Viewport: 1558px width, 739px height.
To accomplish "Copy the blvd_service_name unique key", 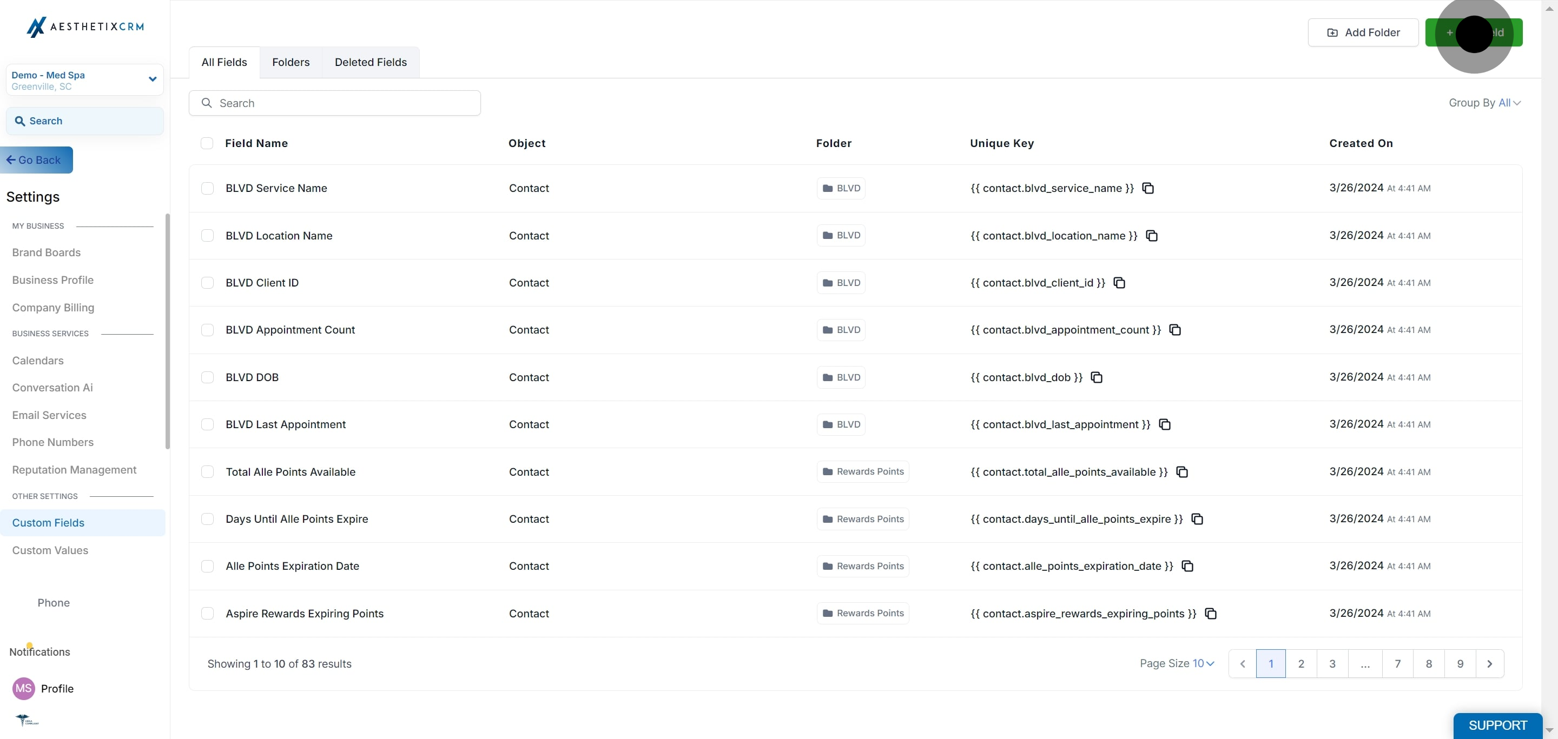I will tap(1147, 188).
